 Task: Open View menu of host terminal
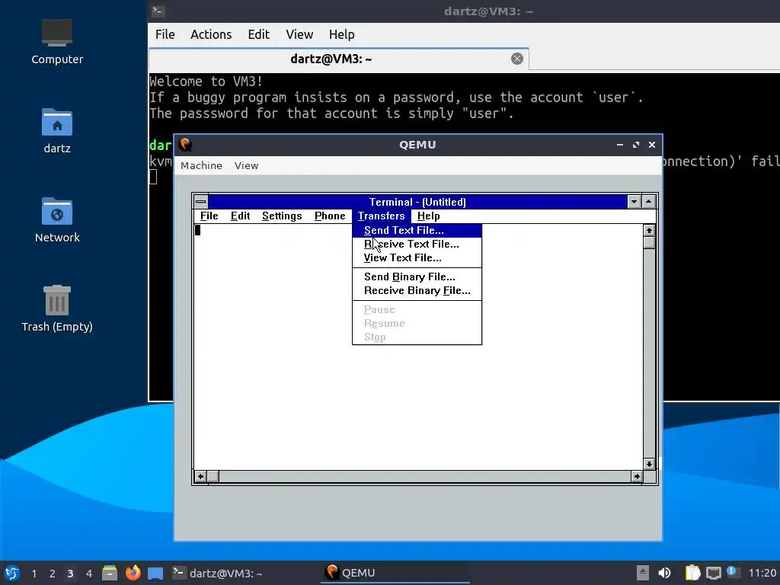click(299, 34)
